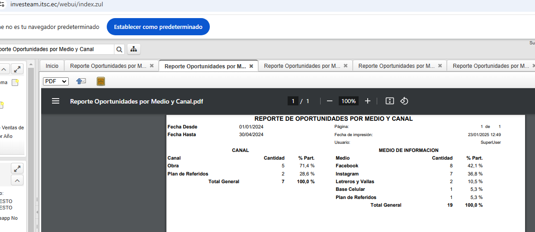Viewport: 535px width, 232px height.
Task: Click the archive drawer icon
Action: [101, 81]
